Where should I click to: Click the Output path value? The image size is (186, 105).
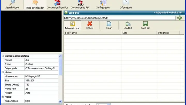[x=42, y=68]
